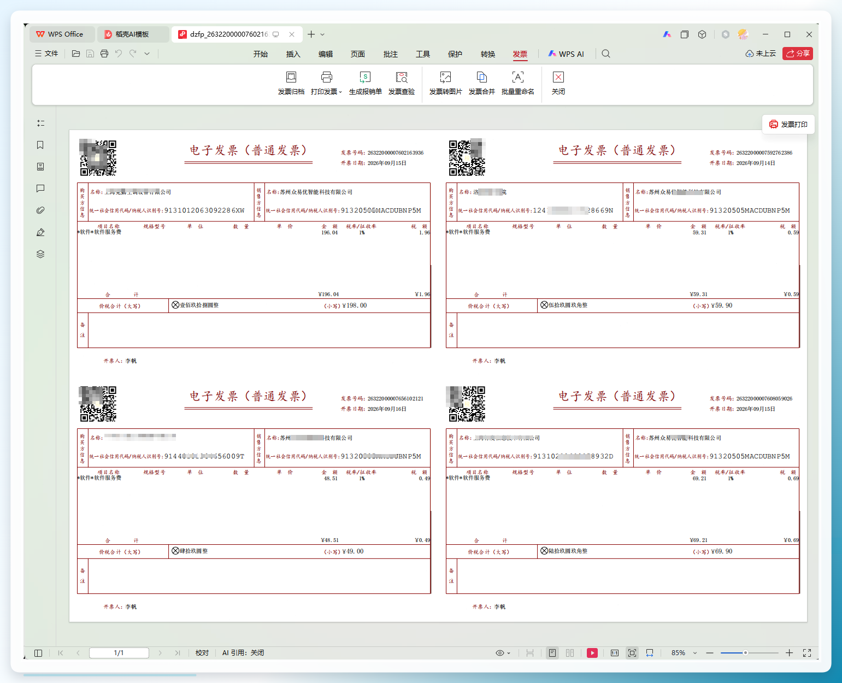
Task: Toggle fit width view button
Action: point(650,653)
